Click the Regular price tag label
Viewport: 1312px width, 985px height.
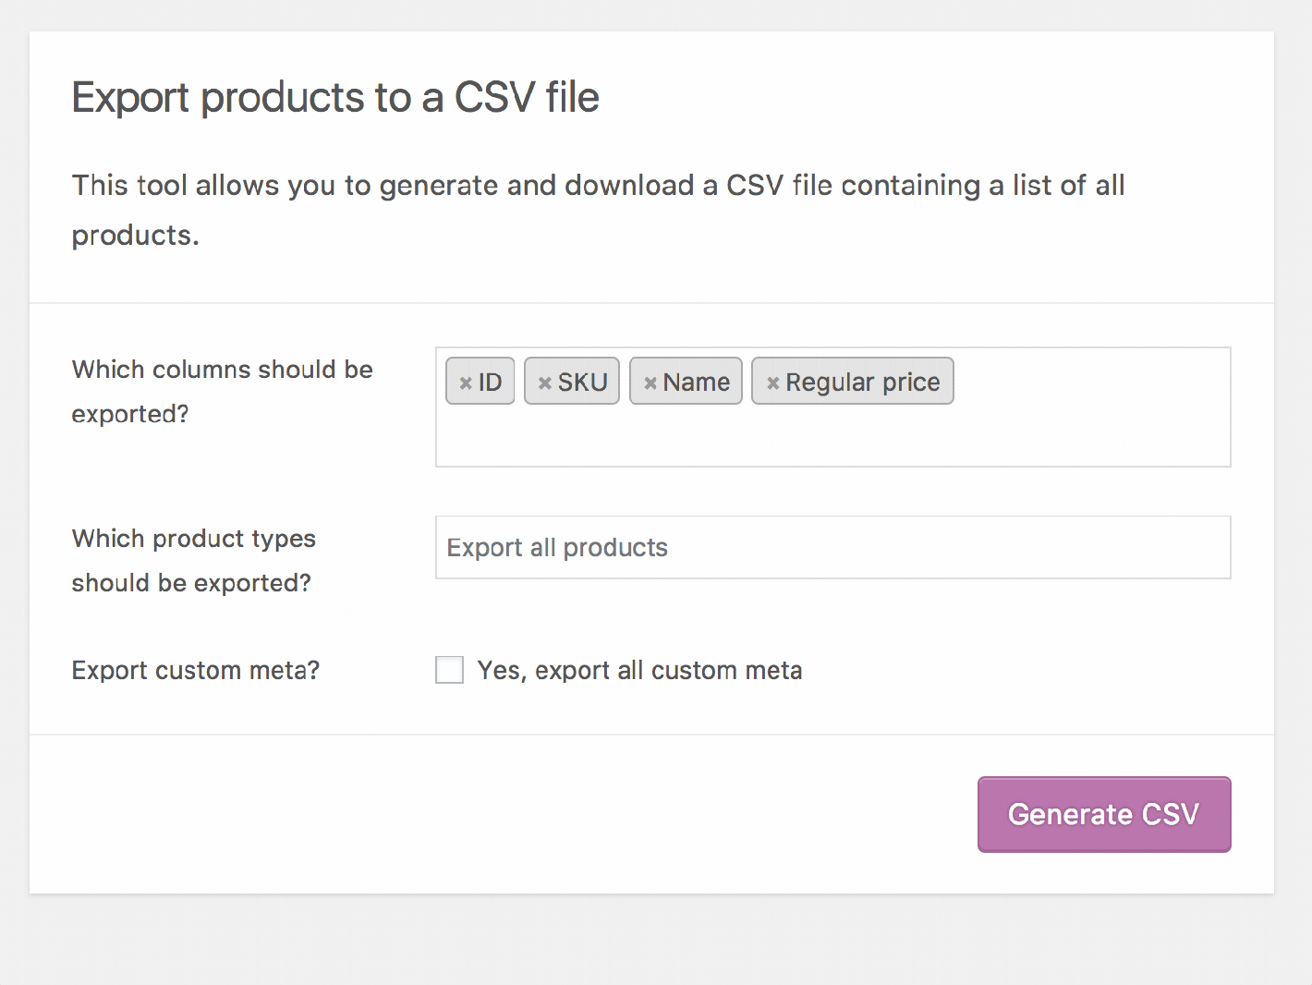pyautogui.click(x=863, y=382)
